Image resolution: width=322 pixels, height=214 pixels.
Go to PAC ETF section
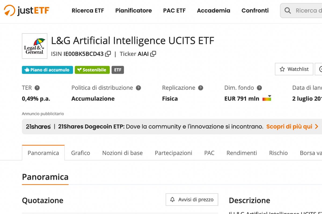(x=174, y=10)
